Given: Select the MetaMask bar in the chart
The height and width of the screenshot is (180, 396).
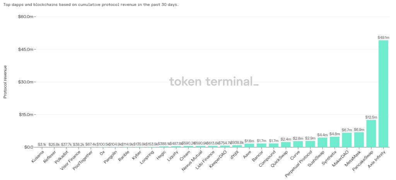Looking at the screenshot, I should 359,139.
